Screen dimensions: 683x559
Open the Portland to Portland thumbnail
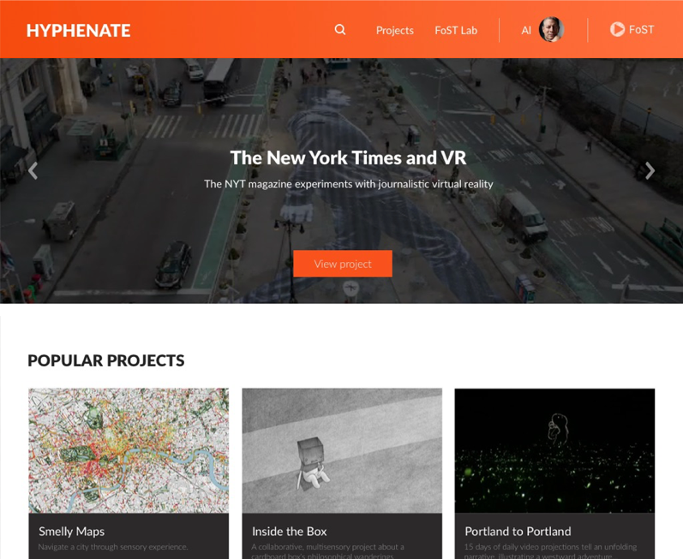point(554,450)
